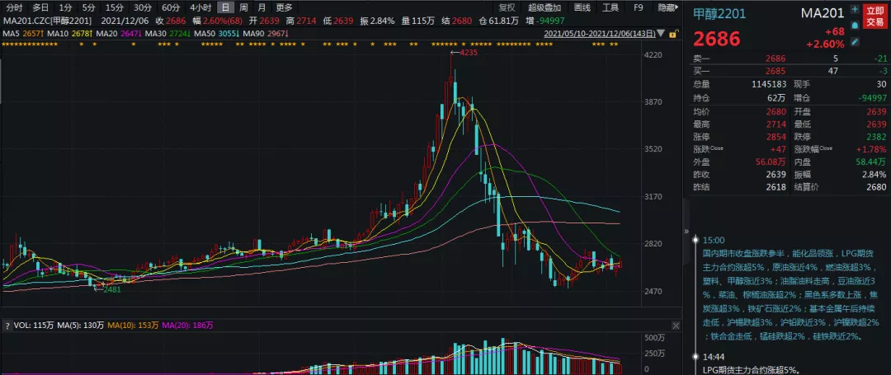Select the 多日 multi-day tab
Screen dimensions: 891x375
(40, 7)
